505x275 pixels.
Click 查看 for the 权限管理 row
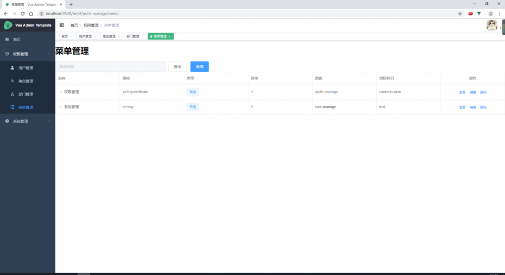point(462,92)
